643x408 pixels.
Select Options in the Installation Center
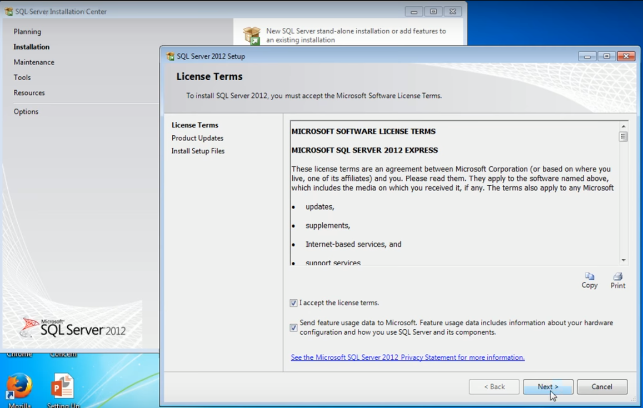click(26, 111)
